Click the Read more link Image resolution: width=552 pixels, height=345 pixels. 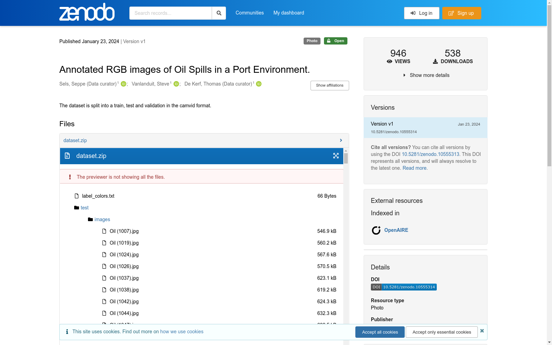point(414,168)
